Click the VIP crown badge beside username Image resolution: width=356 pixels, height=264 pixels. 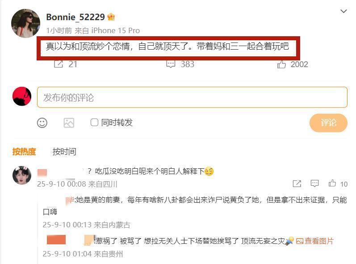tap(111, 17)
